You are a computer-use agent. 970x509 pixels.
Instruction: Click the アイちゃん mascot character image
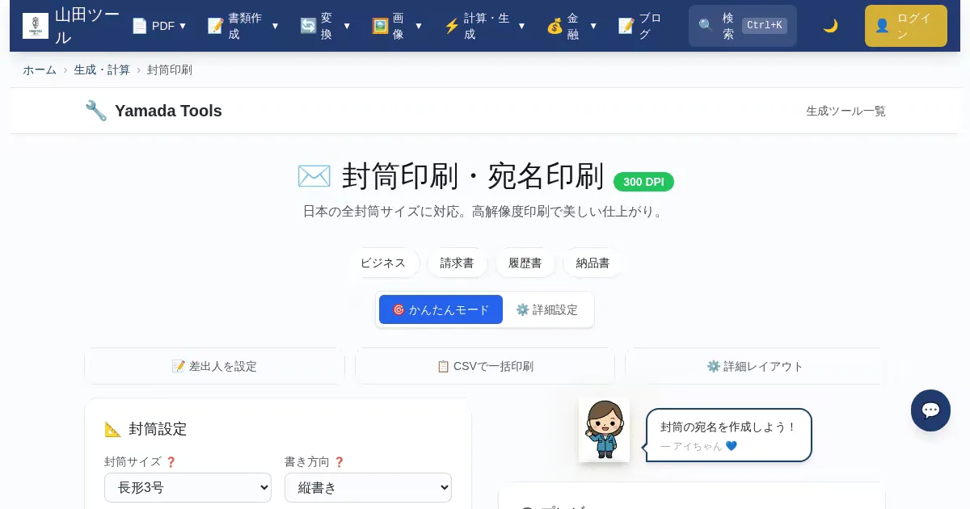click(x=604, y=430)
